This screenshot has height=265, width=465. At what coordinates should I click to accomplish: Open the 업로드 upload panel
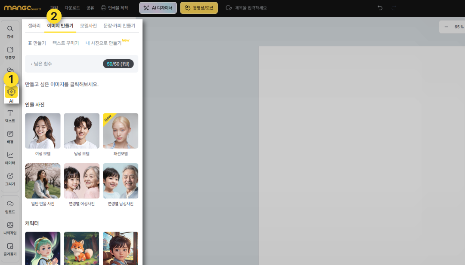point(10,207)
